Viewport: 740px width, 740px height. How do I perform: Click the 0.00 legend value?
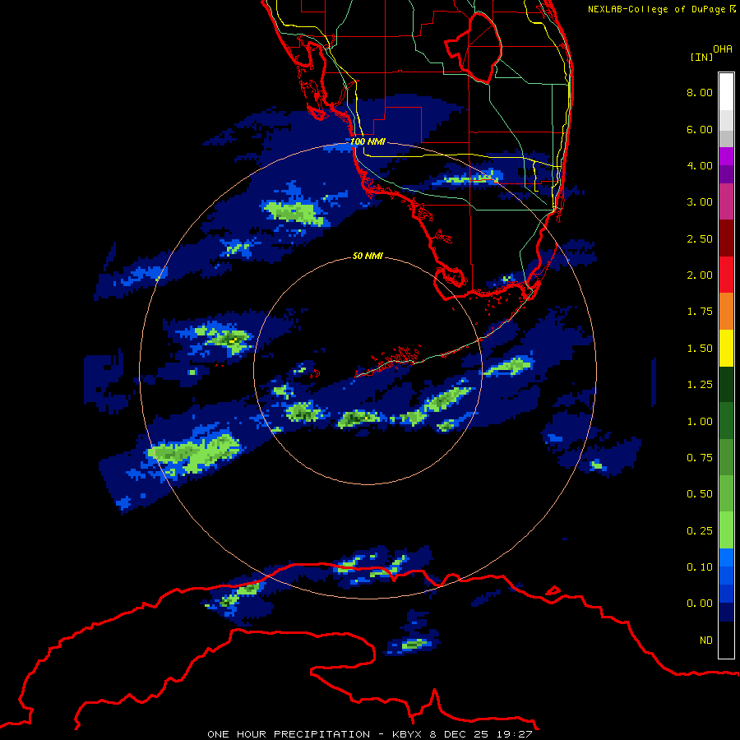point(700,604)
